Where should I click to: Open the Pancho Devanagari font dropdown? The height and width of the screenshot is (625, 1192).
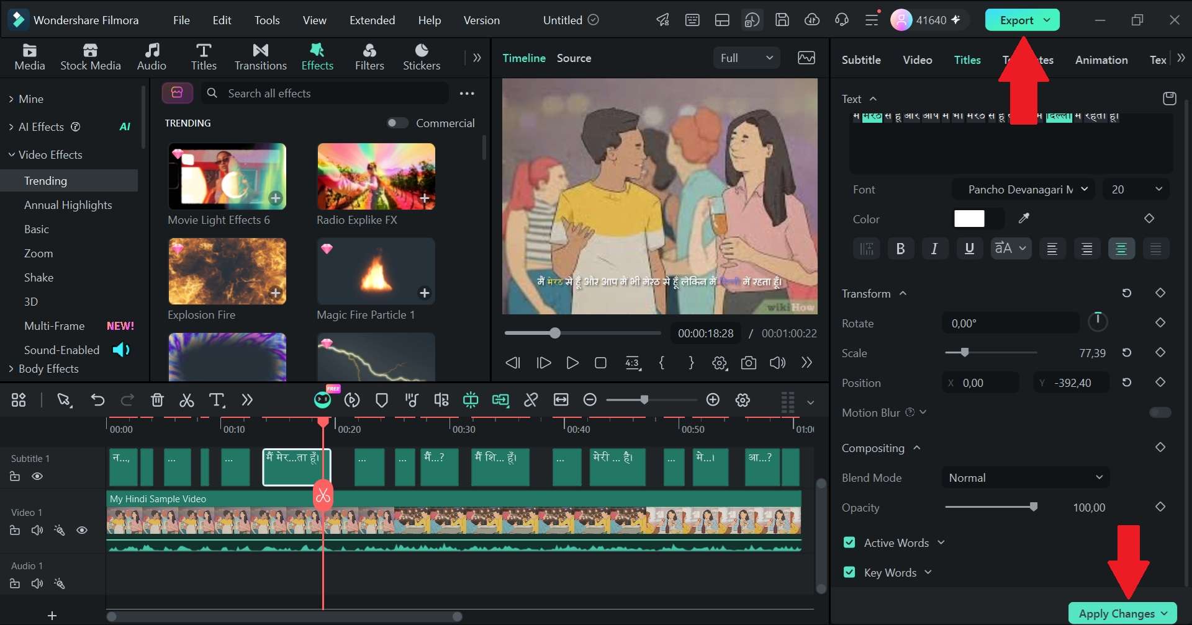click(x=1023, y=189)
